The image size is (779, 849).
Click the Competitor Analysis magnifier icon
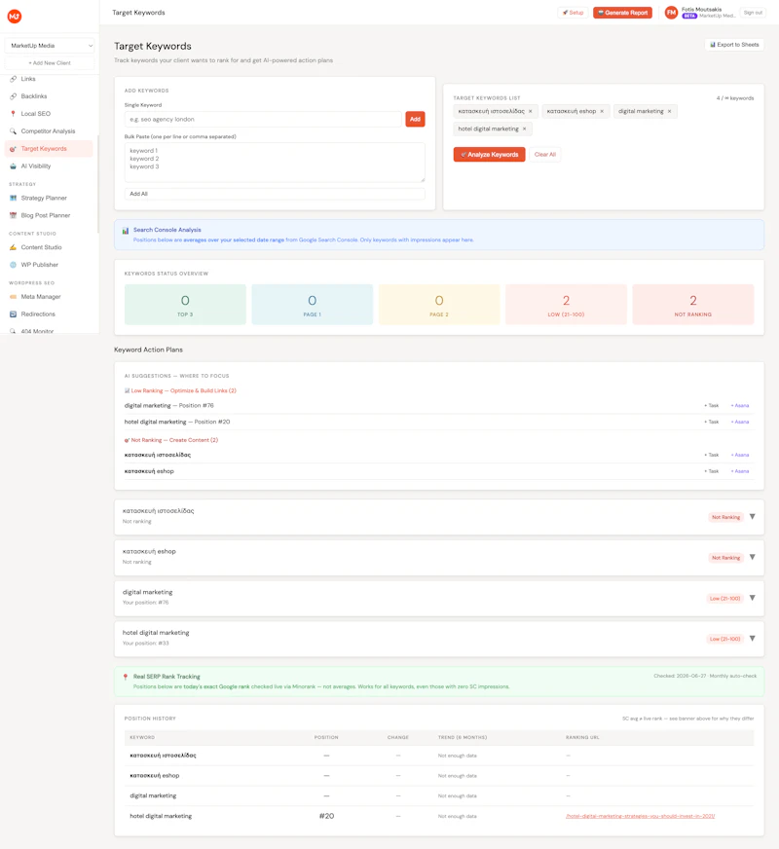13,131
